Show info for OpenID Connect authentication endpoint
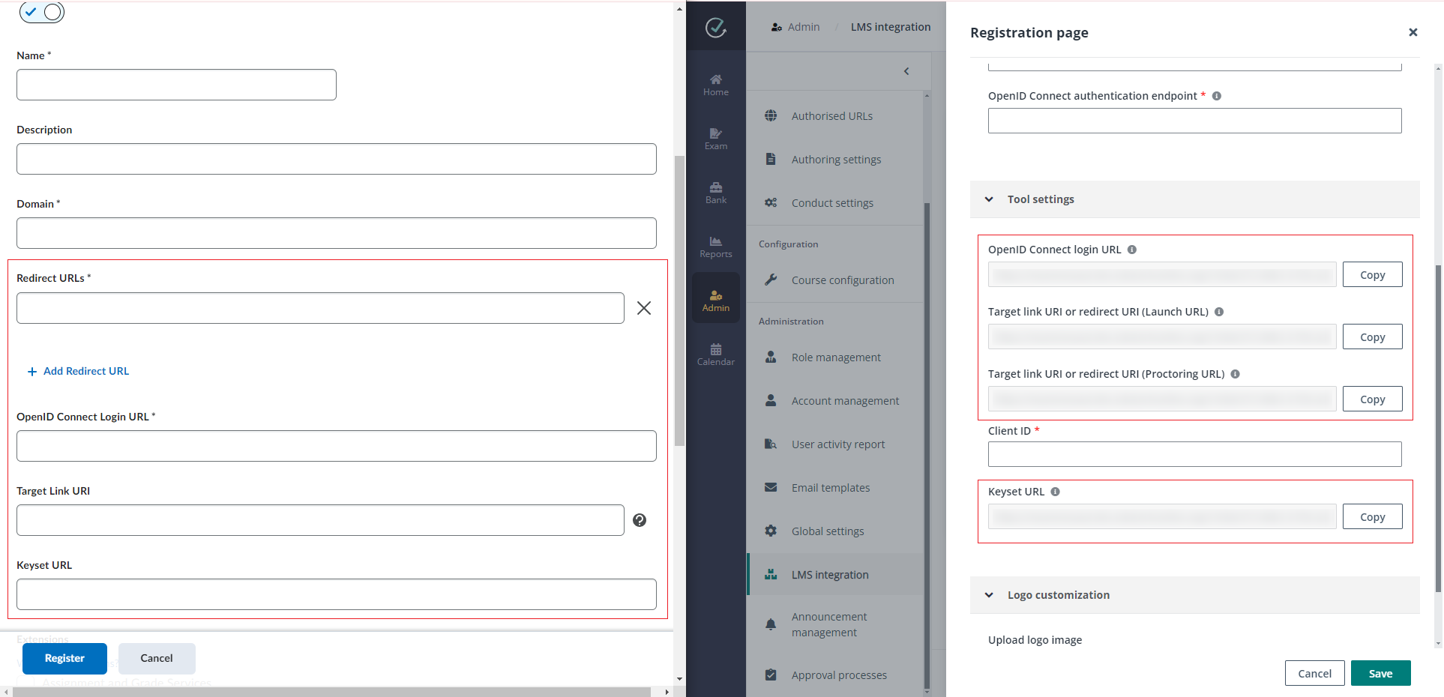1444x697 pixels. click(1217, 96)
